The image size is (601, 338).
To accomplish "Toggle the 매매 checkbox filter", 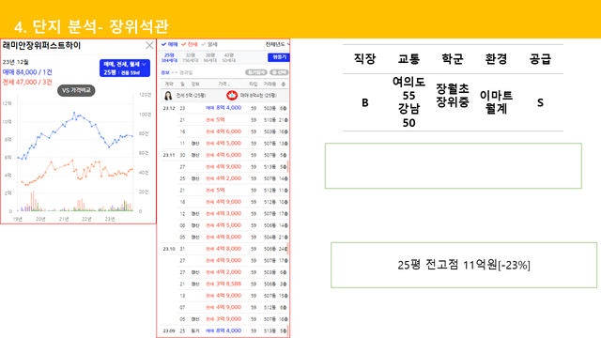I will tap(169, 44).
